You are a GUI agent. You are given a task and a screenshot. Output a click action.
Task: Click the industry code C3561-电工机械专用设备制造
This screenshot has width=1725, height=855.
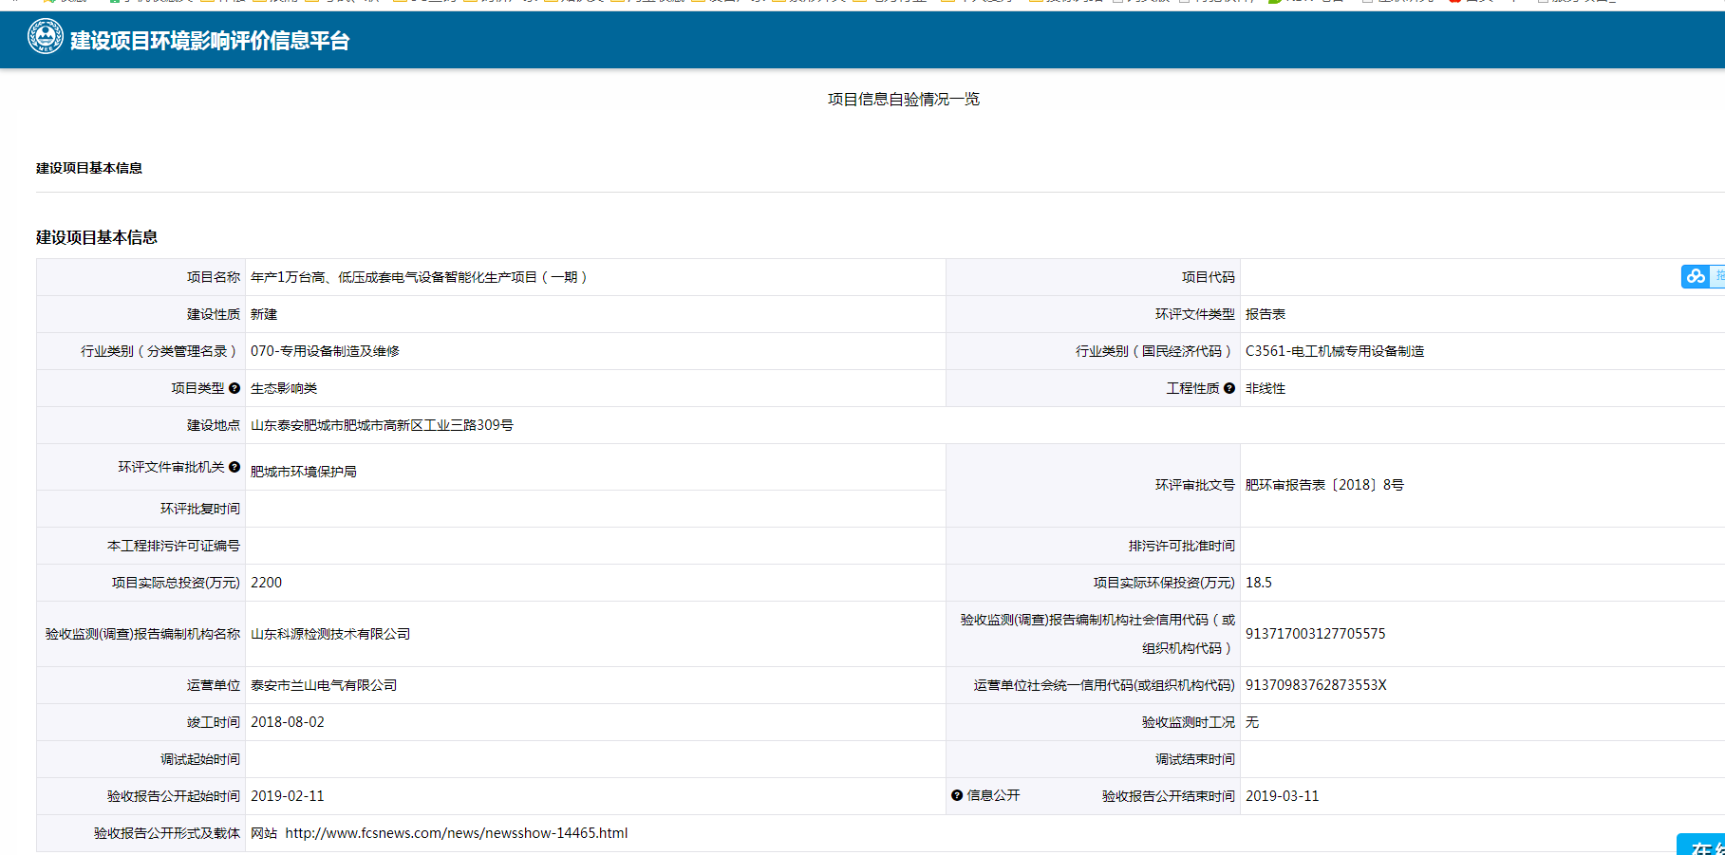(1334, 351)
